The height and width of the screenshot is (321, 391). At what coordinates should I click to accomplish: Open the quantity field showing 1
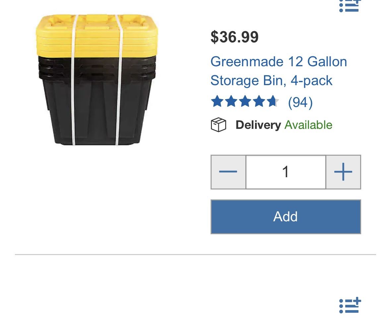286,172
